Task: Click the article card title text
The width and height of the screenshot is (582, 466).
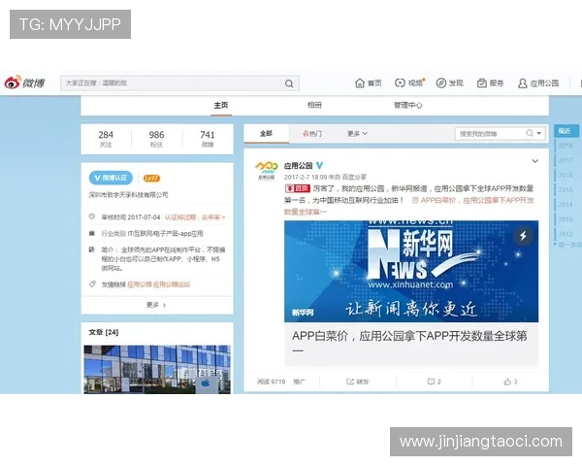Action: click(x=409, y=342)
